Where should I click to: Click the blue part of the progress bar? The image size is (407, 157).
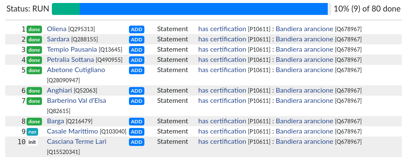(x=204, y=9)
